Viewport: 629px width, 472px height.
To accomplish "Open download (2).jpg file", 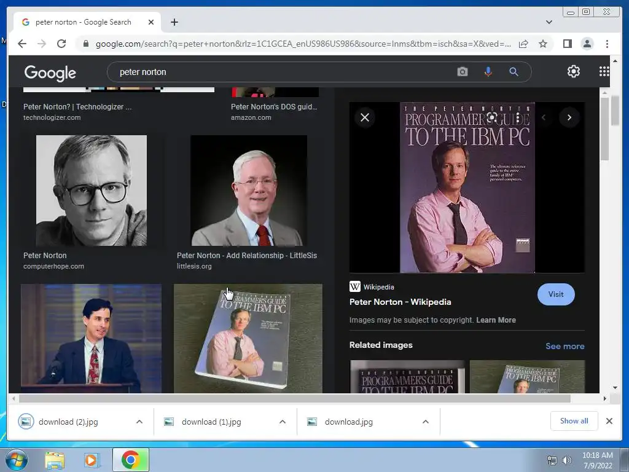I will pos(68,422).
